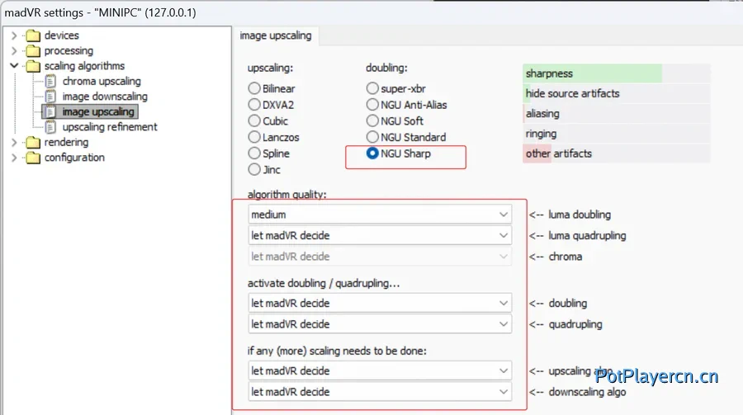
Task: Switch to the image upscaling tab
Action: (276, 35)
